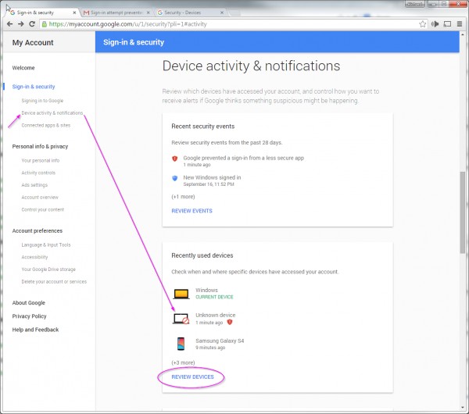Open Your personal info
Image resolution: width=469 pixels, height=414 pixels.
41,160
